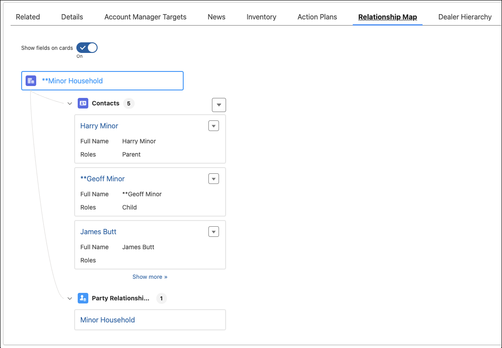Viewport: 502px width, 348px height.
Task: Open **Geoff Minor contact link
Action: (102, 179)
